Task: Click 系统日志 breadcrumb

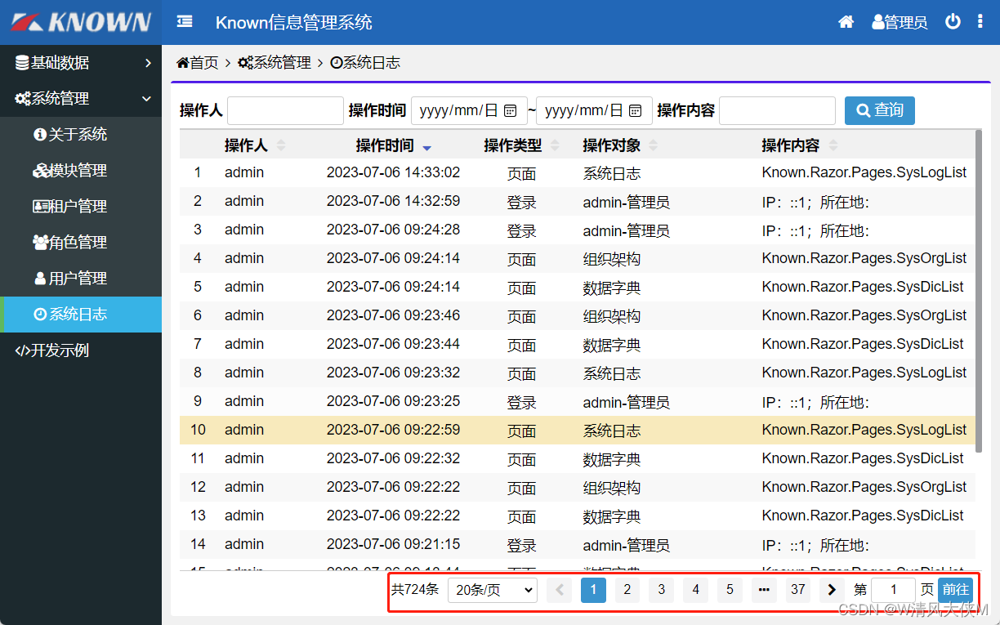Action: pos(365,63)
